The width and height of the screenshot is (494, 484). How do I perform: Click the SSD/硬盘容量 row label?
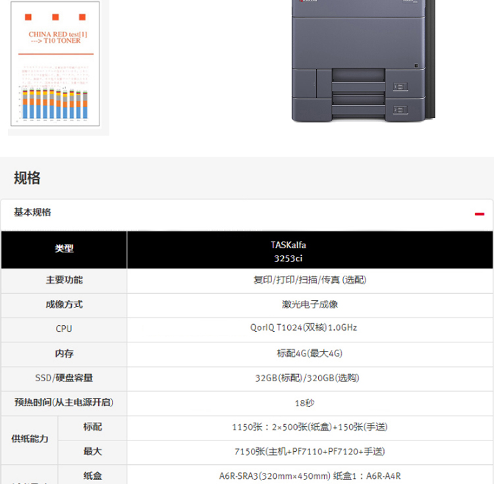click(64, 378)
